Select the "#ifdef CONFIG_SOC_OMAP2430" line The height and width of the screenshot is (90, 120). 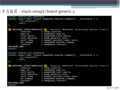(26, 53)
